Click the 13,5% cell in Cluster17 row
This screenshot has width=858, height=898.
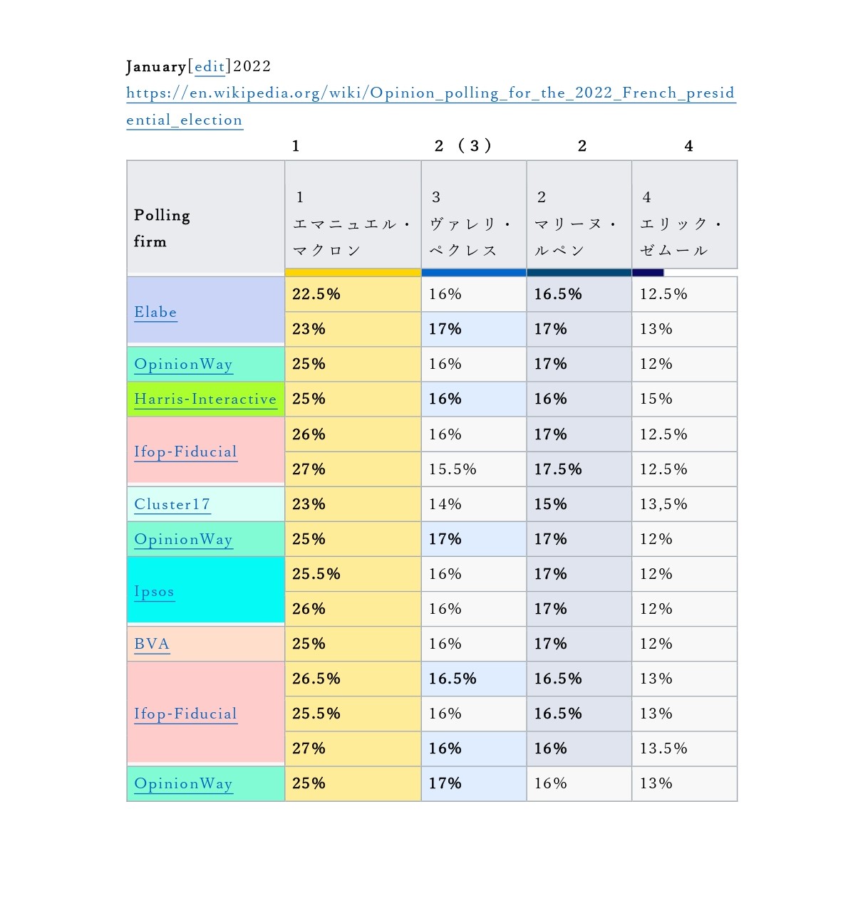click(x=684, y=504)
